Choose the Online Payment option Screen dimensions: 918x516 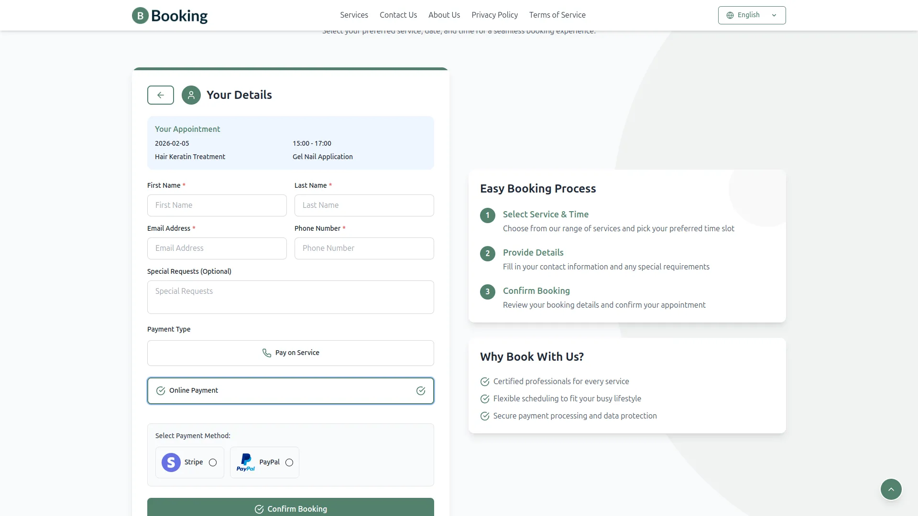pos(290,391)
